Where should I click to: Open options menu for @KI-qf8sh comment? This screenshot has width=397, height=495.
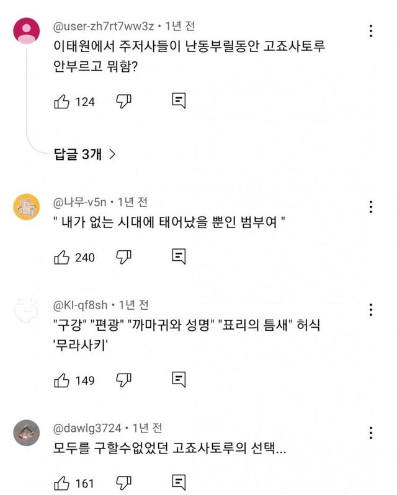(370, 309)
